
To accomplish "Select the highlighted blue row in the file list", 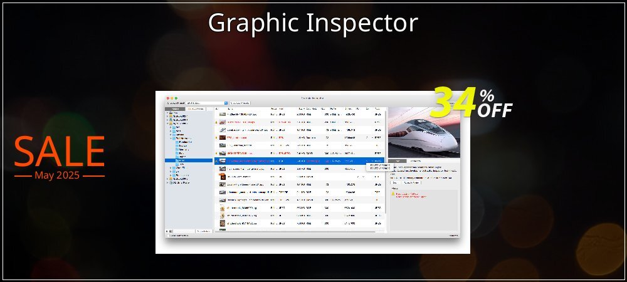I will point(300,161).
